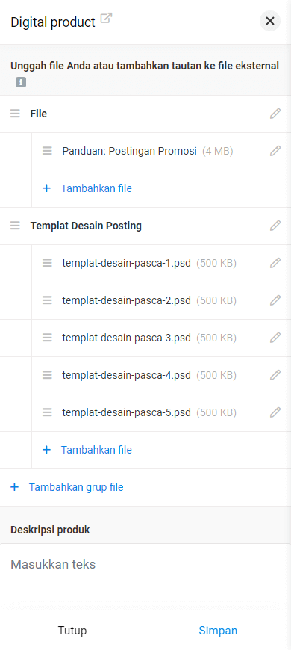
Task: Select the templat-desain-pasca-4.psd file row
Action: click(161, 375)
